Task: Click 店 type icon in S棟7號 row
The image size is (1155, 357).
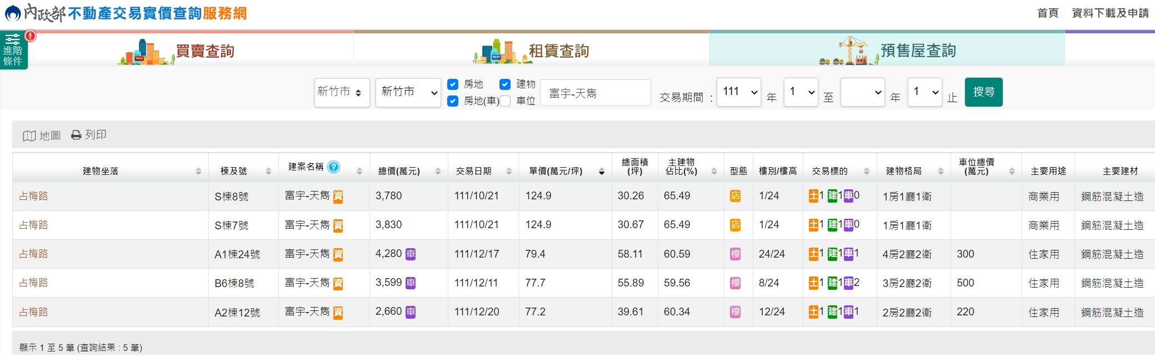Action: [735, 225]
